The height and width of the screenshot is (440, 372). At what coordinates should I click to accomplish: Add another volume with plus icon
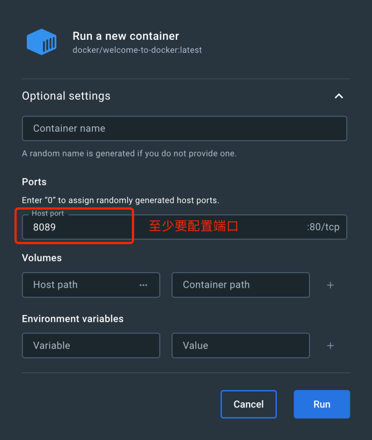click(x=331, y=285)
